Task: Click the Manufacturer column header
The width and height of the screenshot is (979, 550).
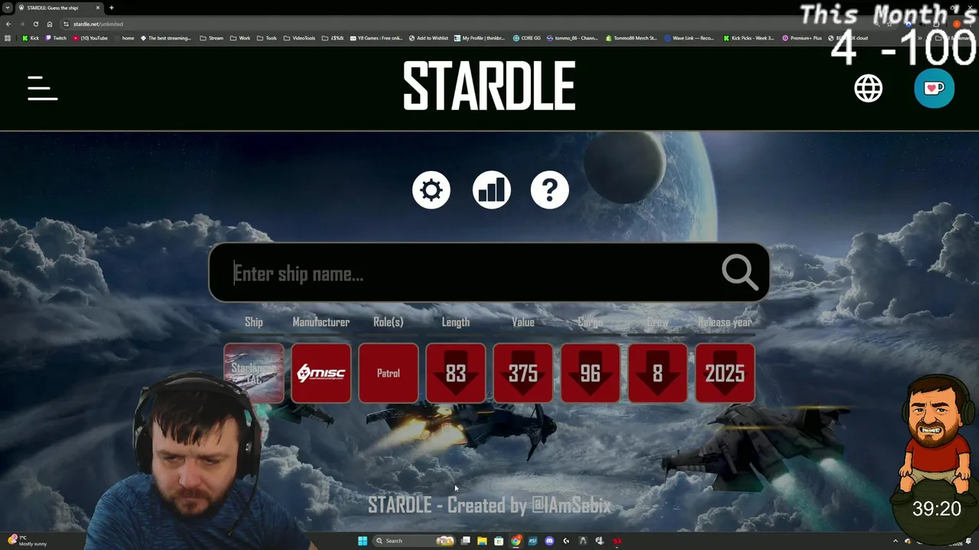Action: point(321,322)
